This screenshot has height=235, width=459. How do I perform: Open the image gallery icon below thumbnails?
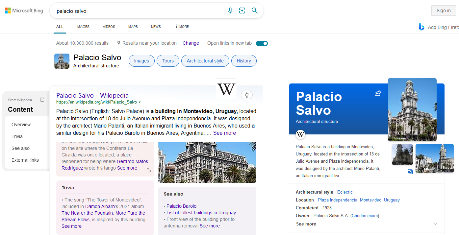[410, 172]
